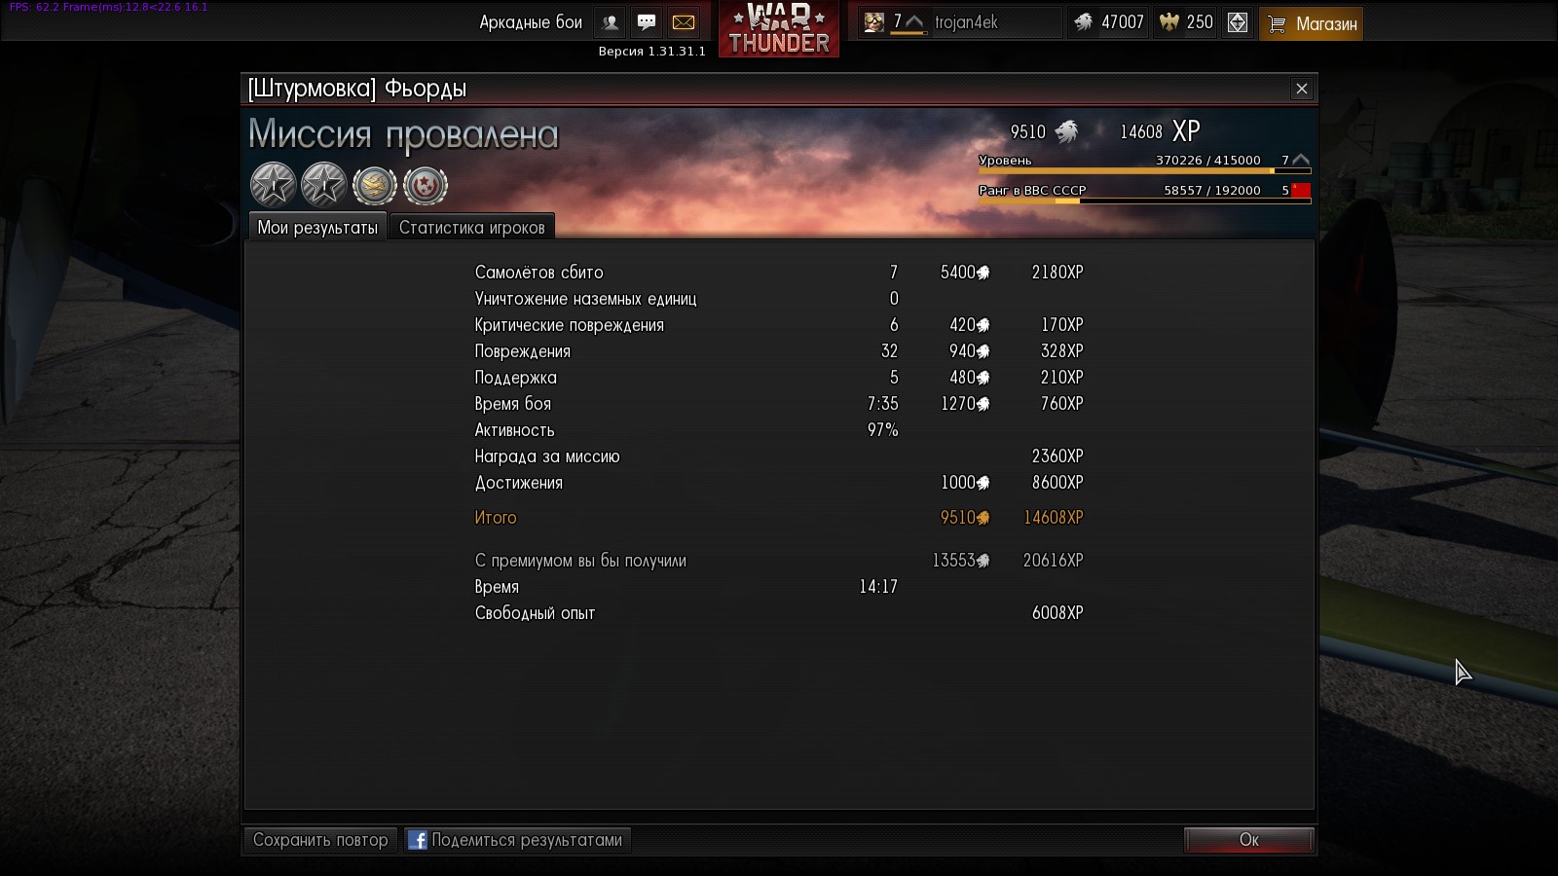Open the Магазин shop button
1558x876 pixels.
[1312, 23]
